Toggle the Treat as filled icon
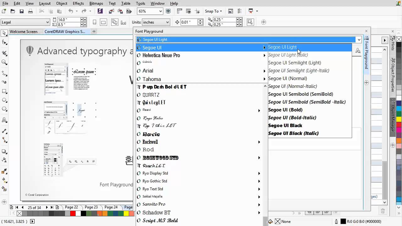 click(250, 22)
